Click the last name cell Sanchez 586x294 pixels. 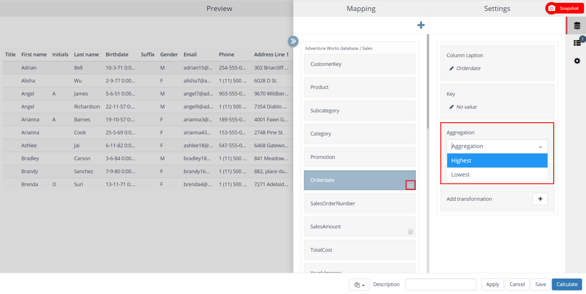[x=84, y=171]
